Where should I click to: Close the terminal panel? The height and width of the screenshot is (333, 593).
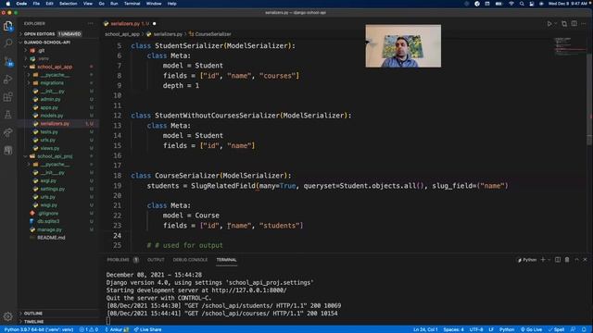pos(585,260)
